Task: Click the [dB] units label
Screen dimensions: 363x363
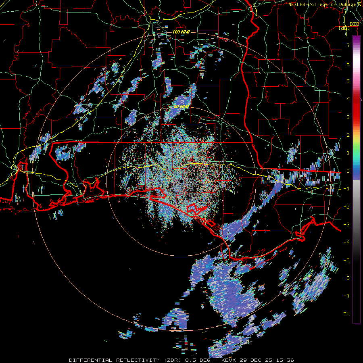Action: (x=344, y=28)
